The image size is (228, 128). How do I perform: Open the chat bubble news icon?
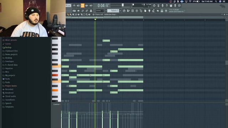coord(180,6)
